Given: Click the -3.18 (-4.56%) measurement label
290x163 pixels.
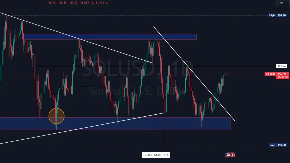Looking at the screenshot, I should tap(156, 155).
